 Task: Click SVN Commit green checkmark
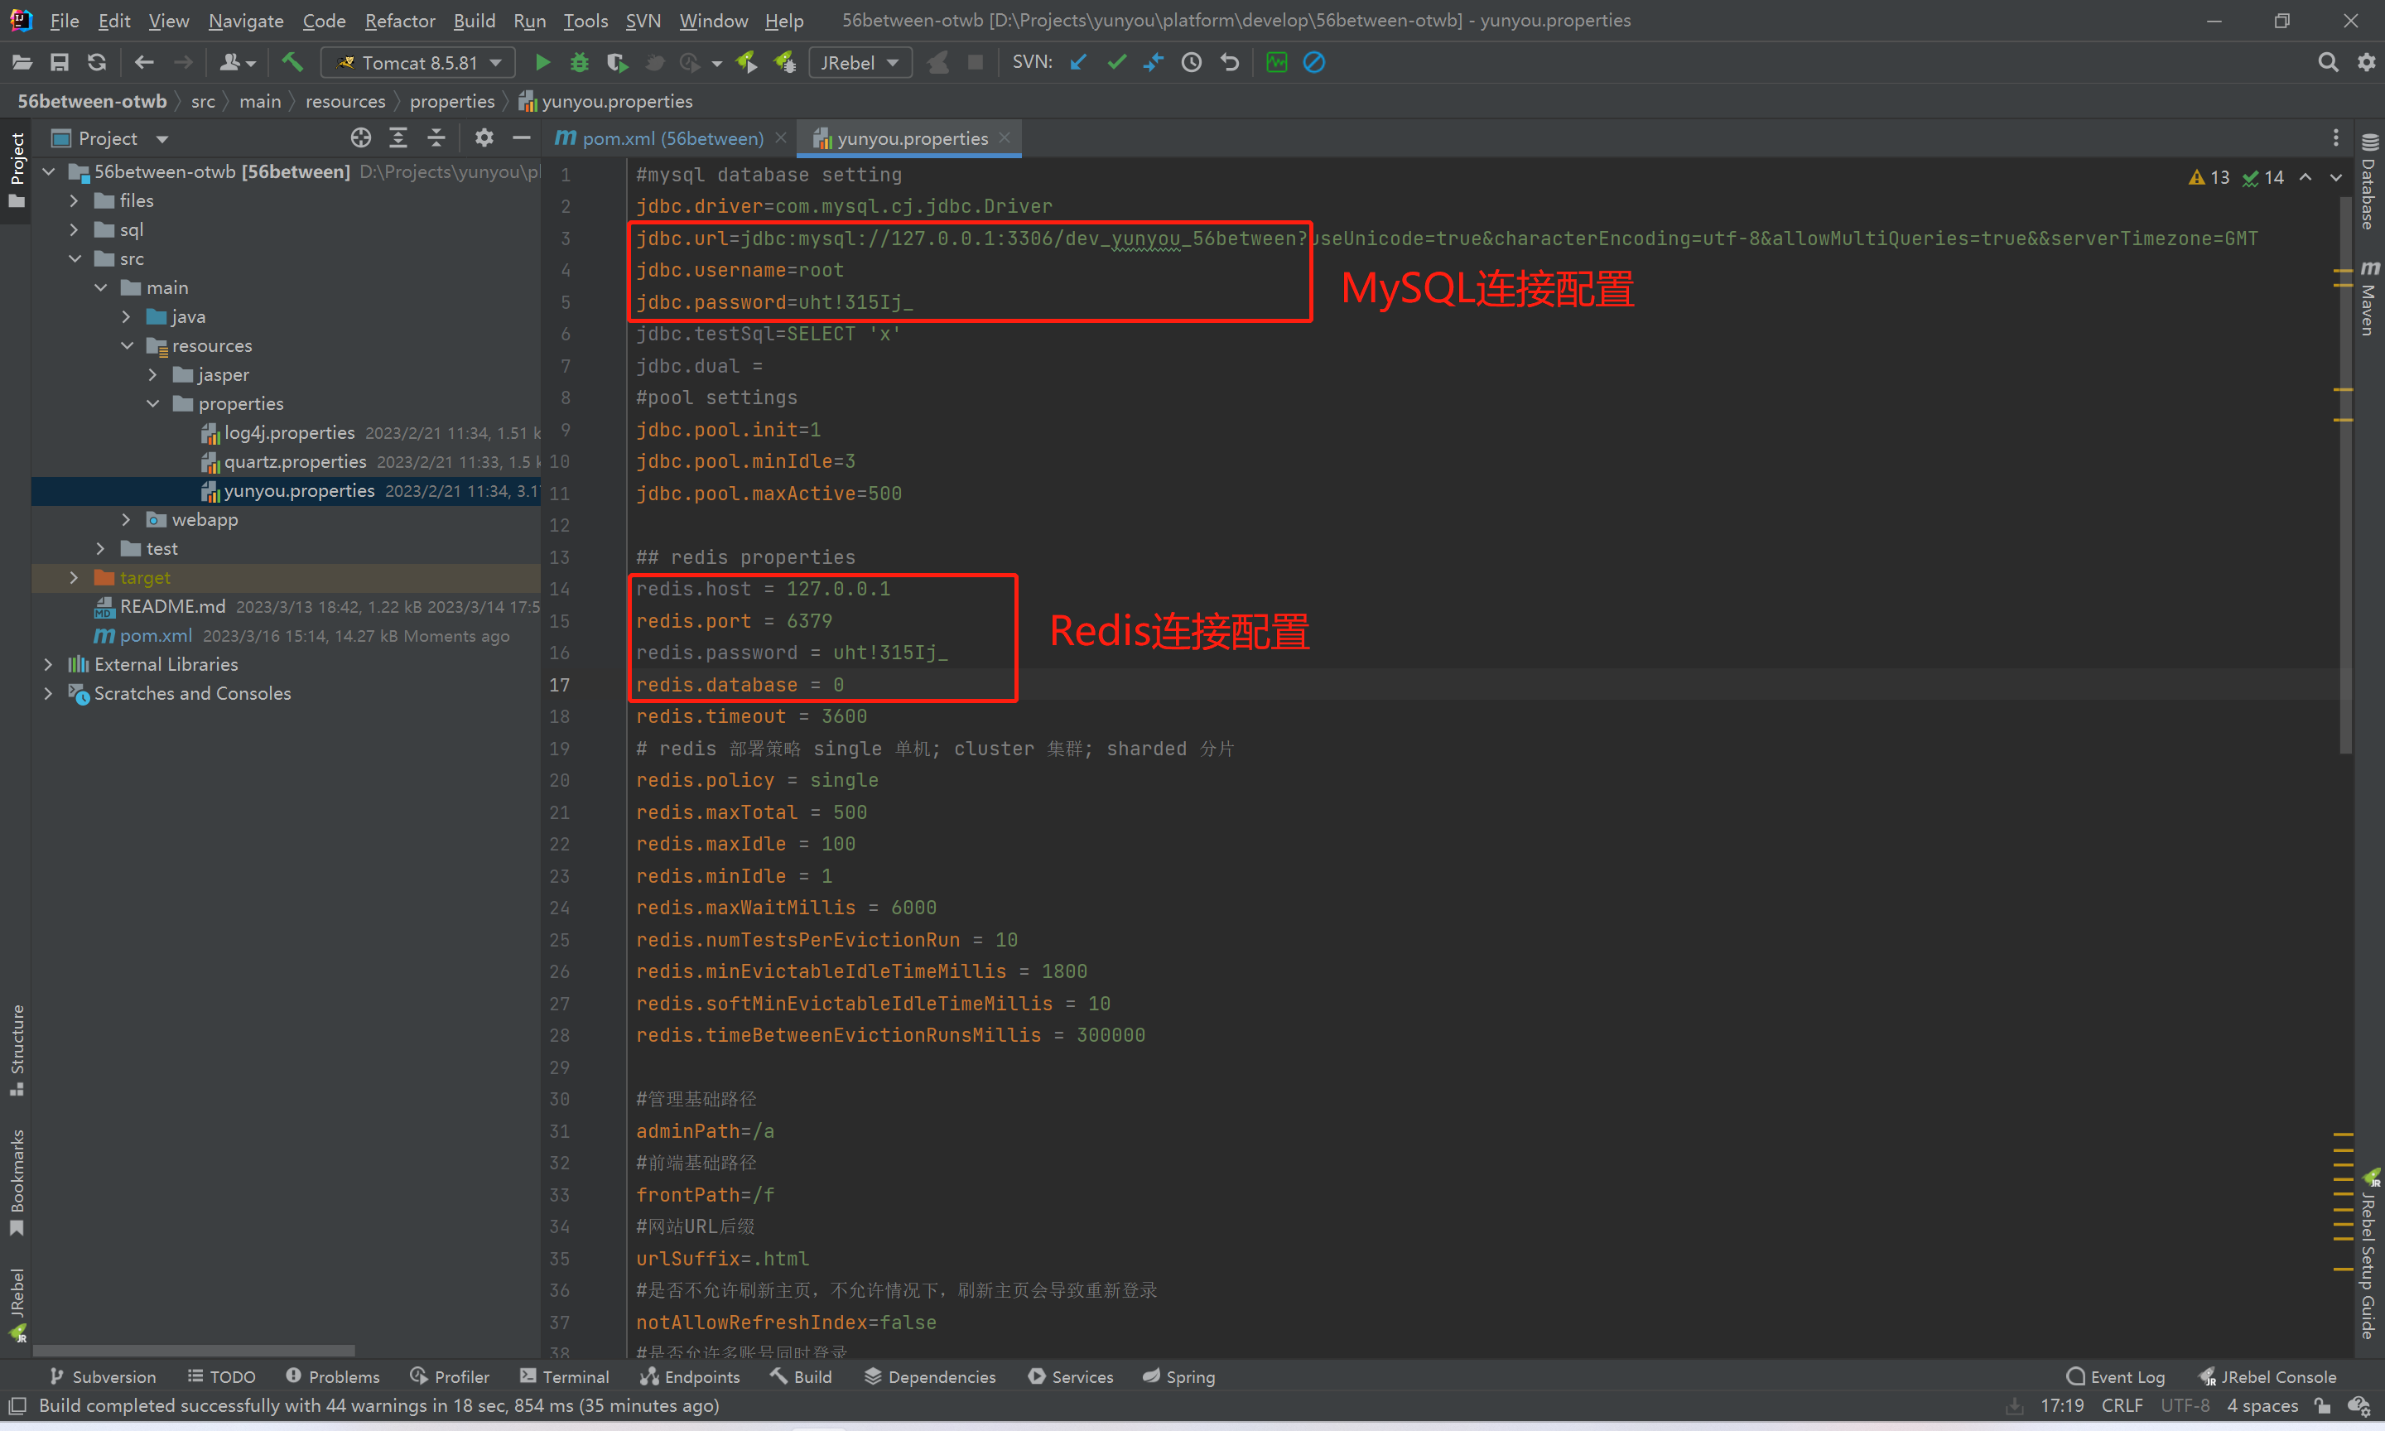pyautogui.click(x=1116, y=63)
